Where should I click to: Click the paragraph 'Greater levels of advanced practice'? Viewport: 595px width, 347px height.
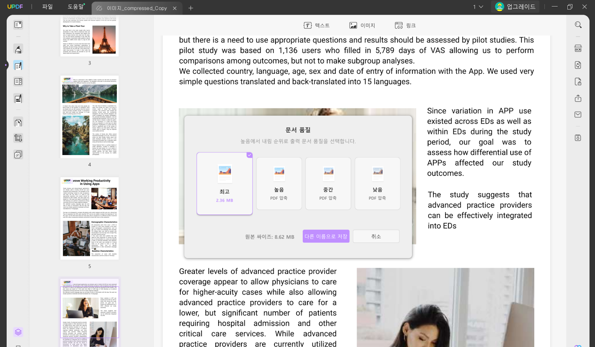coord(258,307)
